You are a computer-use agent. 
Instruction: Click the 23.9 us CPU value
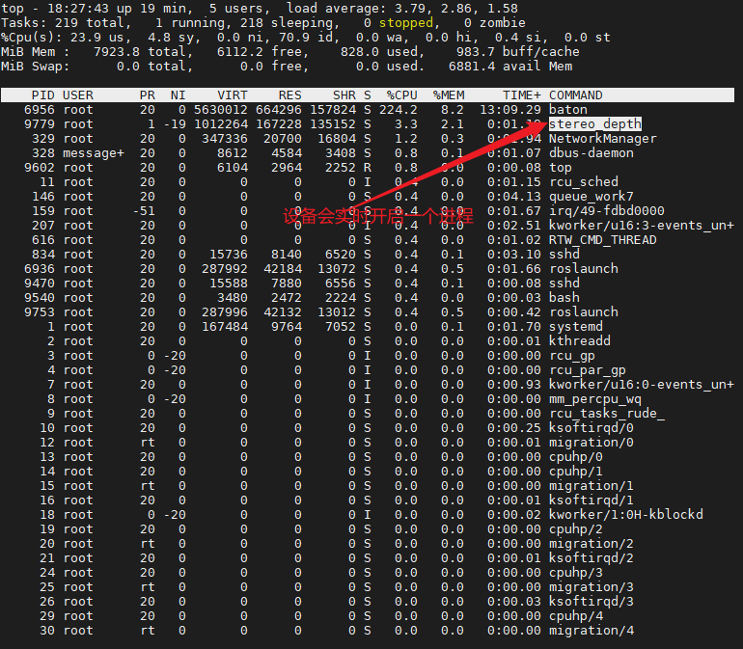coord(97,38)
